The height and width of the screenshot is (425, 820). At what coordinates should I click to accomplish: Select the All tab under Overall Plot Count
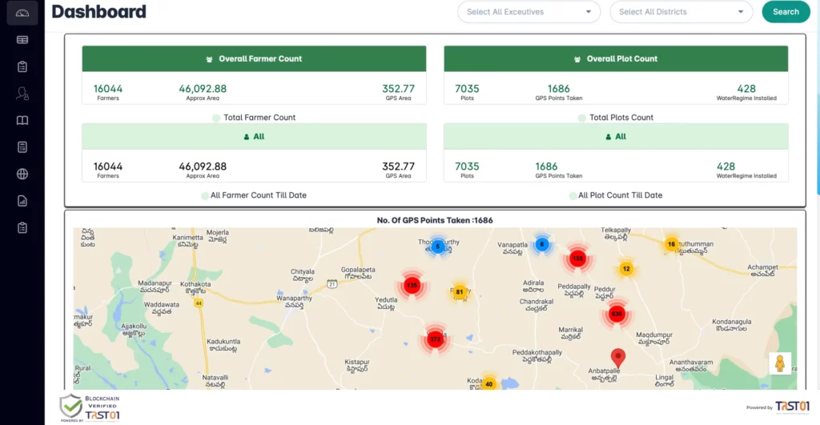coord(616,137)
